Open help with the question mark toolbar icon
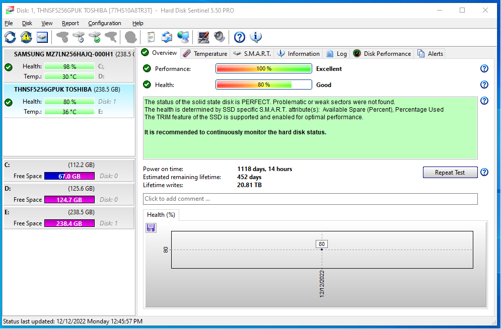Viewport: 501px width, 329px height. [240, 37]
